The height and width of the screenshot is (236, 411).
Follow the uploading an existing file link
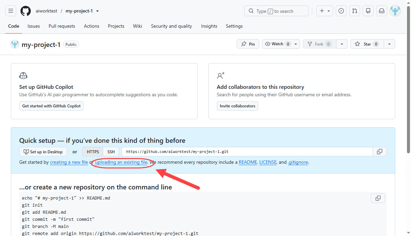121,162
